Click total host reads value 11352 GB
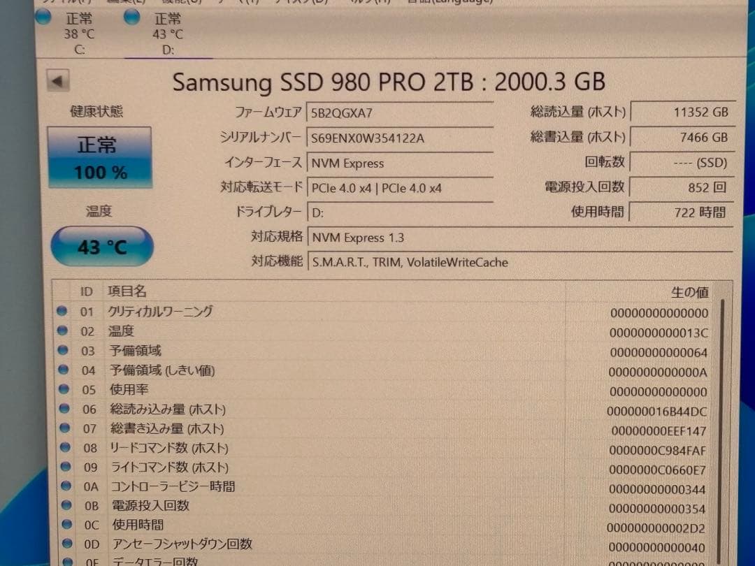Image resolution: width=755 pixels, height=566 pixels. (683, 112)
